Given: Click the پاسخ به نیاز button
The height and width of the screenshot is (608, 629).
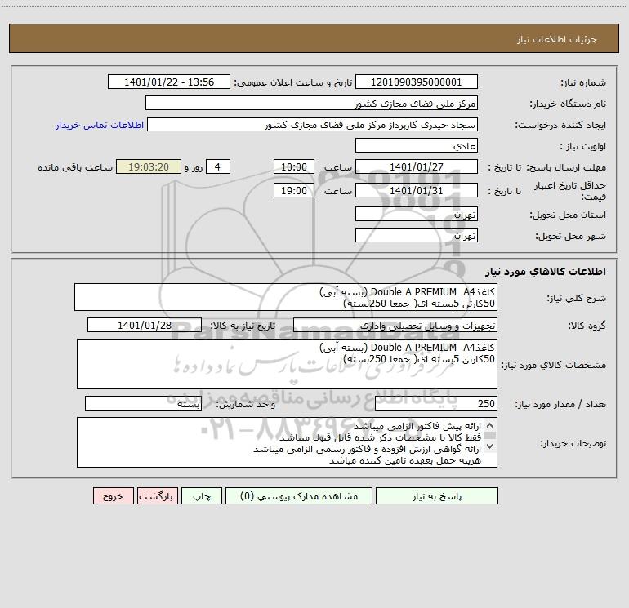Looking at the screenshot, I should coord(437,495).
